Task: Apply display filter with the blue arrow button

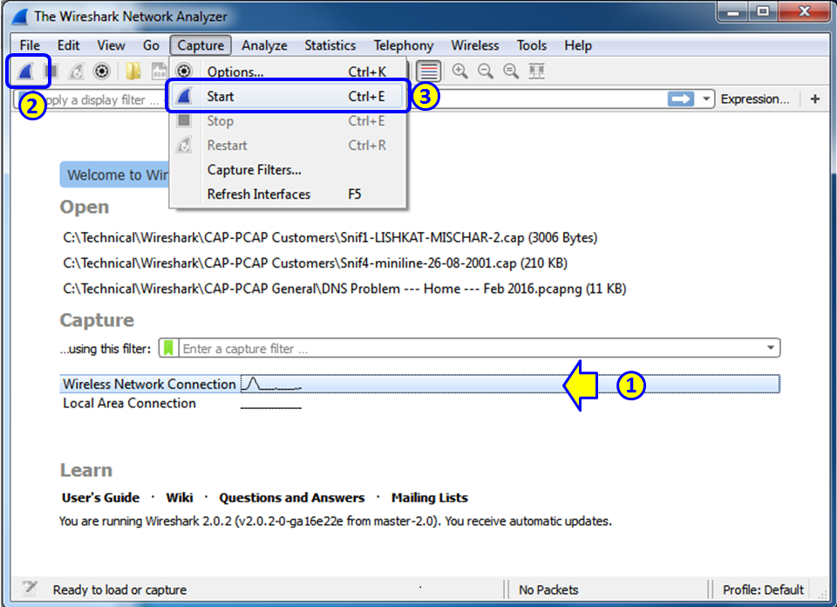Action: point(681,99)
